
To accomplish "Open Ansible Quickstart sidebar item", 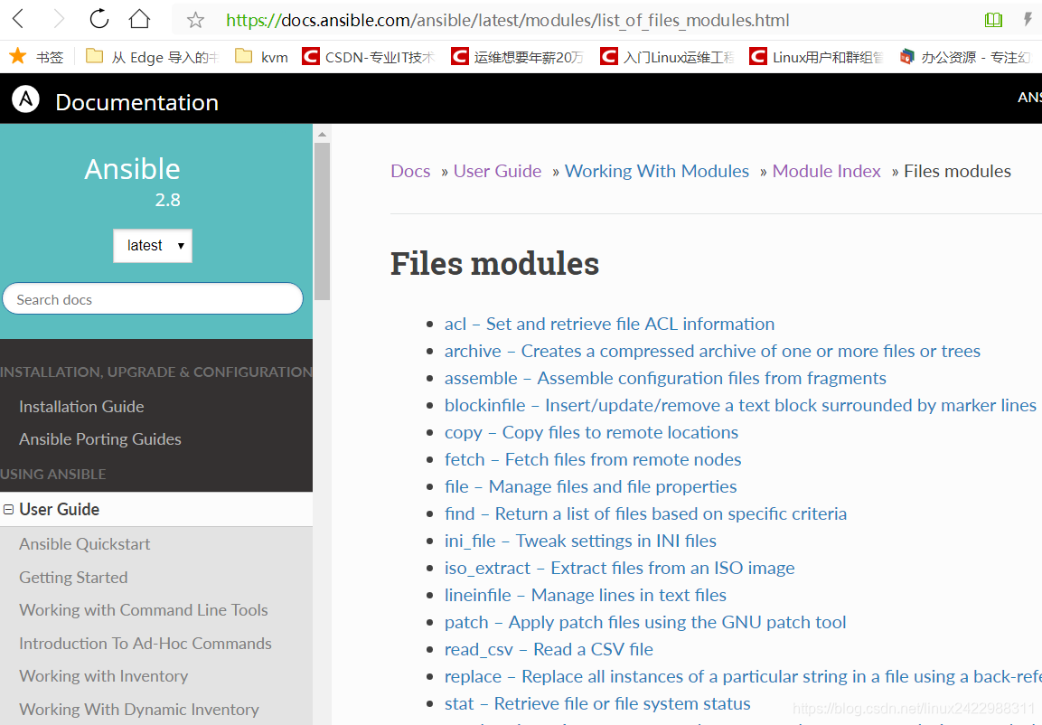I will pos(84,544).
